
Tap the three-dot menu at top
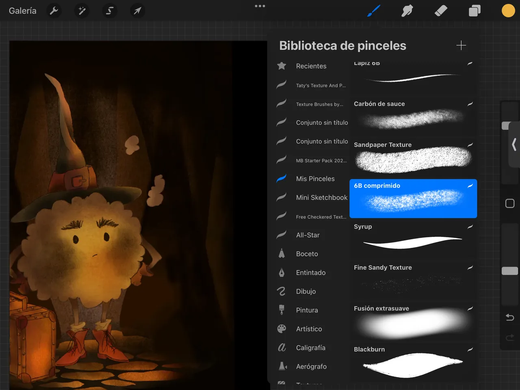(x=260, y=6)
